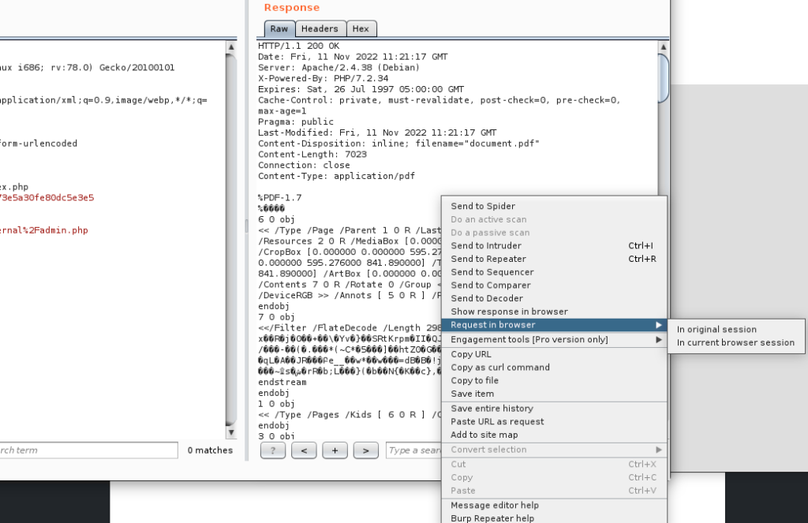Click the X-Powered-By: PHP/7.2.34 line

323,78
